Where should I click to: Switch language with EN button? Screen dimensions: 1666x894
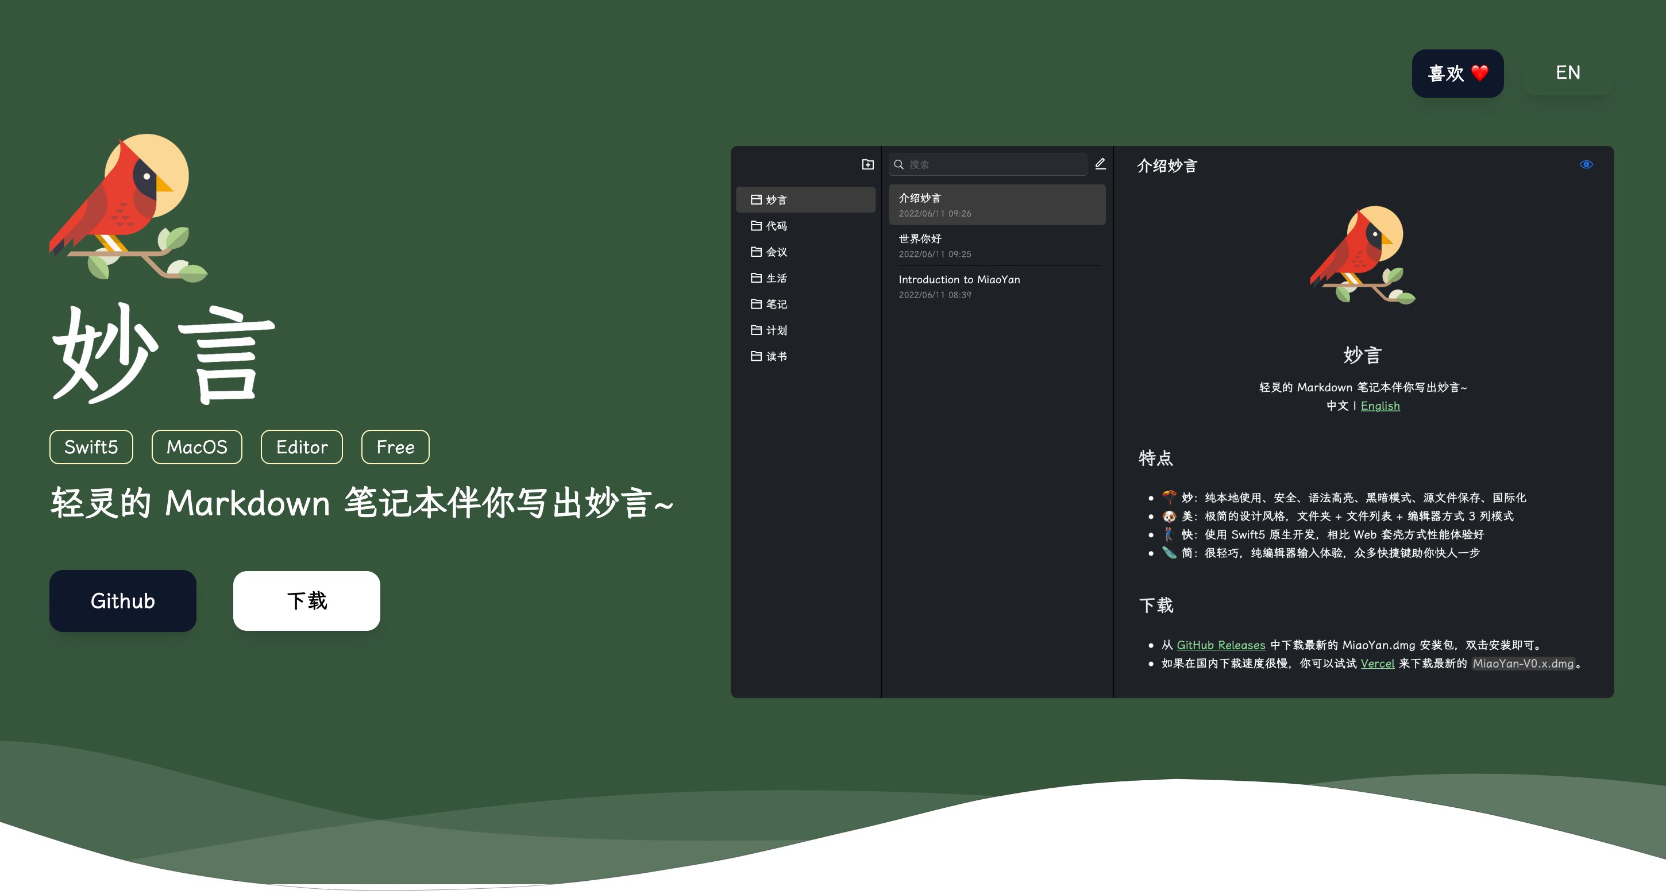pos(1567,72)
